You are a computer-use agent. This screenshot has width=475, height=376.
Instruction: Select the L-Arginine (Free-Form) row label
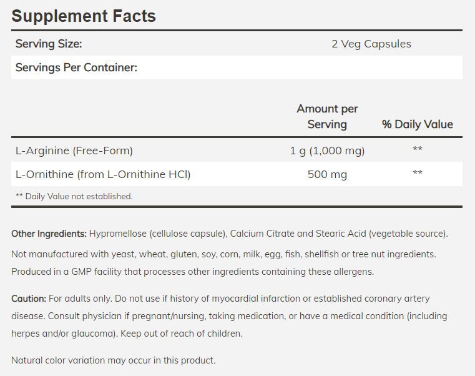tap(74, 151)
